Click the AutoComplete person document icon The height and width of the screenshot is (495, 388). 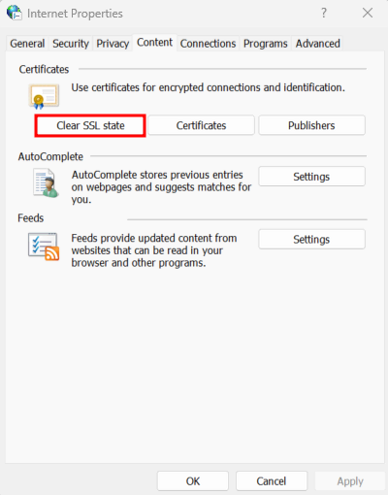pos(46,182)
